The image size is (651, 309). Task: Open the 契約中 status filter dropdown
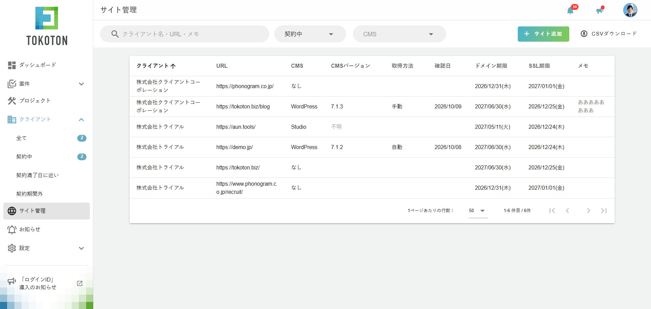pos(310,34)
